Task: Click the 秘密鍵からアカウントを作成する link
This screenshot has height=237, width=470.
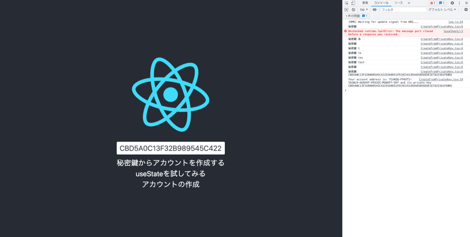Action: pyautogui.click(x=171, y=163)
